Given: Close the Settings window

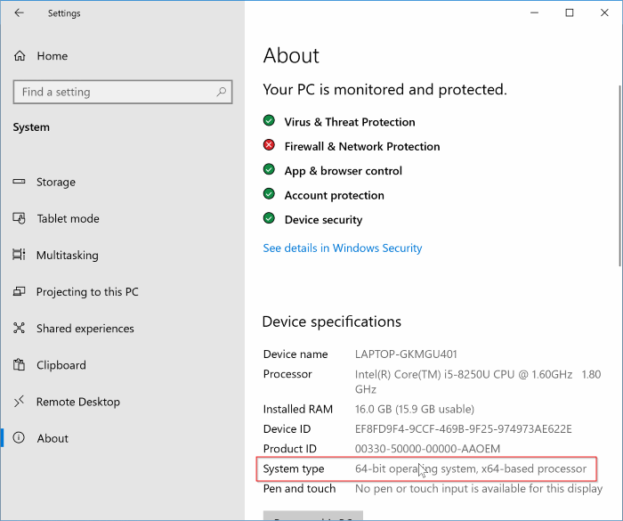Looking at the screenshot, I should pos(604,12).
